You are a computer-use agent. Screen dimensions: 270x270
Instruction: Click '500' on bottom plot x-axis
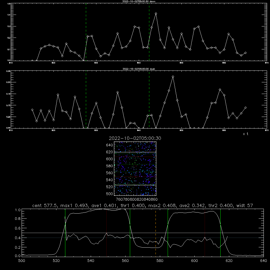click(22, 261)
